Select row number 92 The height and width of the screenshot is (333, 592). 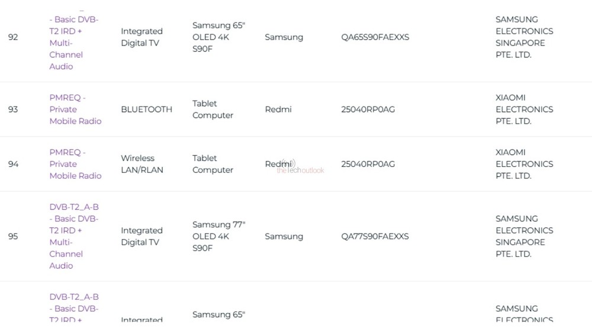pos(13,37)
